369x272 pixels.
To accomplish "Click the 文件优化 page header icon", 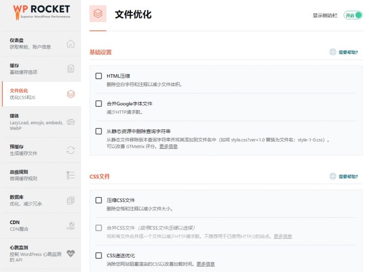I will [x=97, y=14].
